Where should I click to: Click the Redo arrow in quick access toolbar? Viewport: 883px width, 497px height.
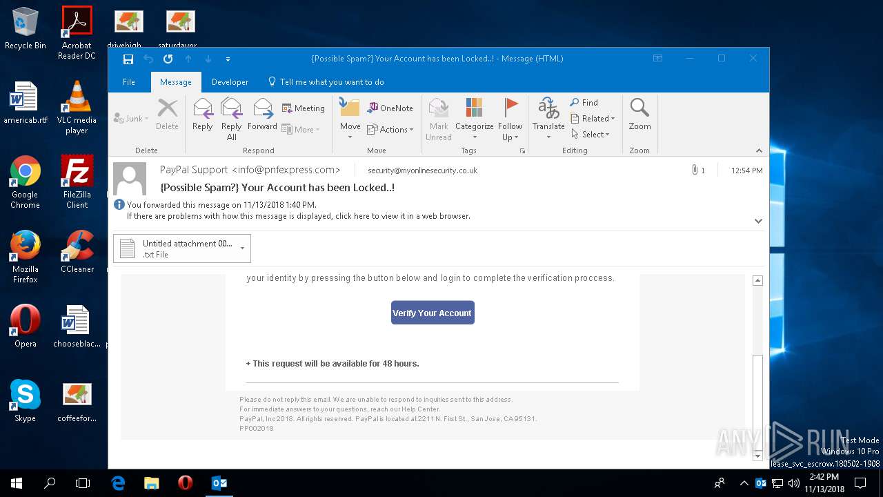[168, 59]
